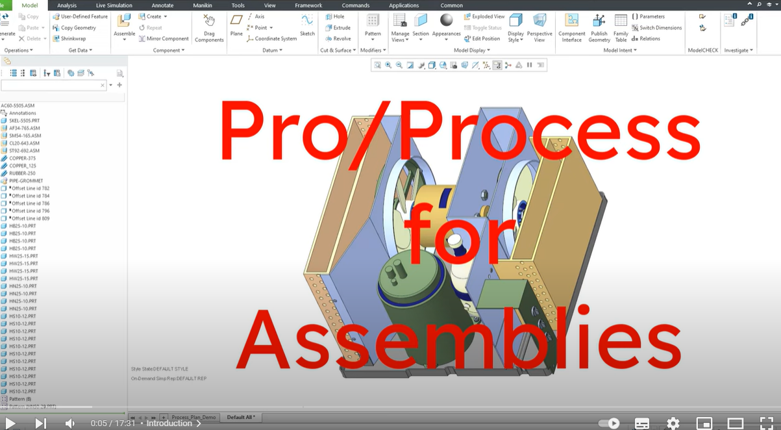
Task: Click Publish Geometry
Action: click(599, 27)
